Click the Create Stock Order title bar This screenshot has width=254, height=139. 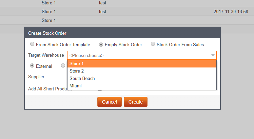[x=122, y=33]
